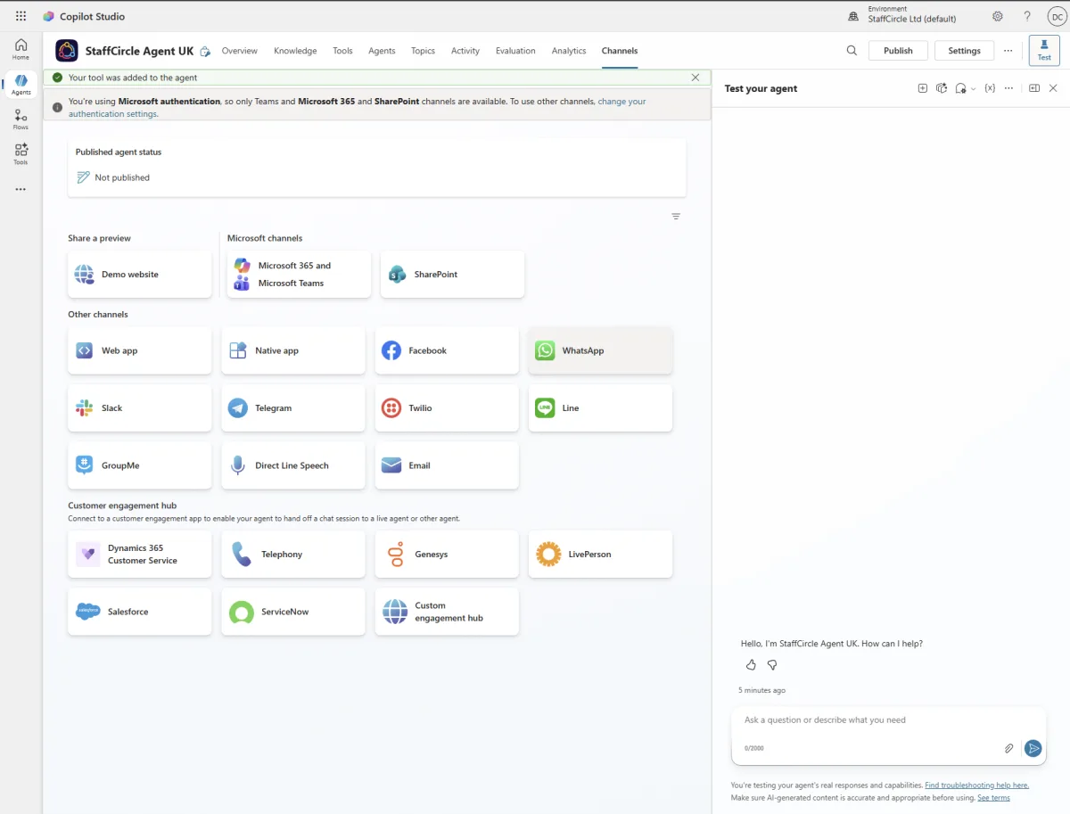Open the help question mark icon
The height and width of the screenshot is (814, 1070).
(x=1027, y=16)
